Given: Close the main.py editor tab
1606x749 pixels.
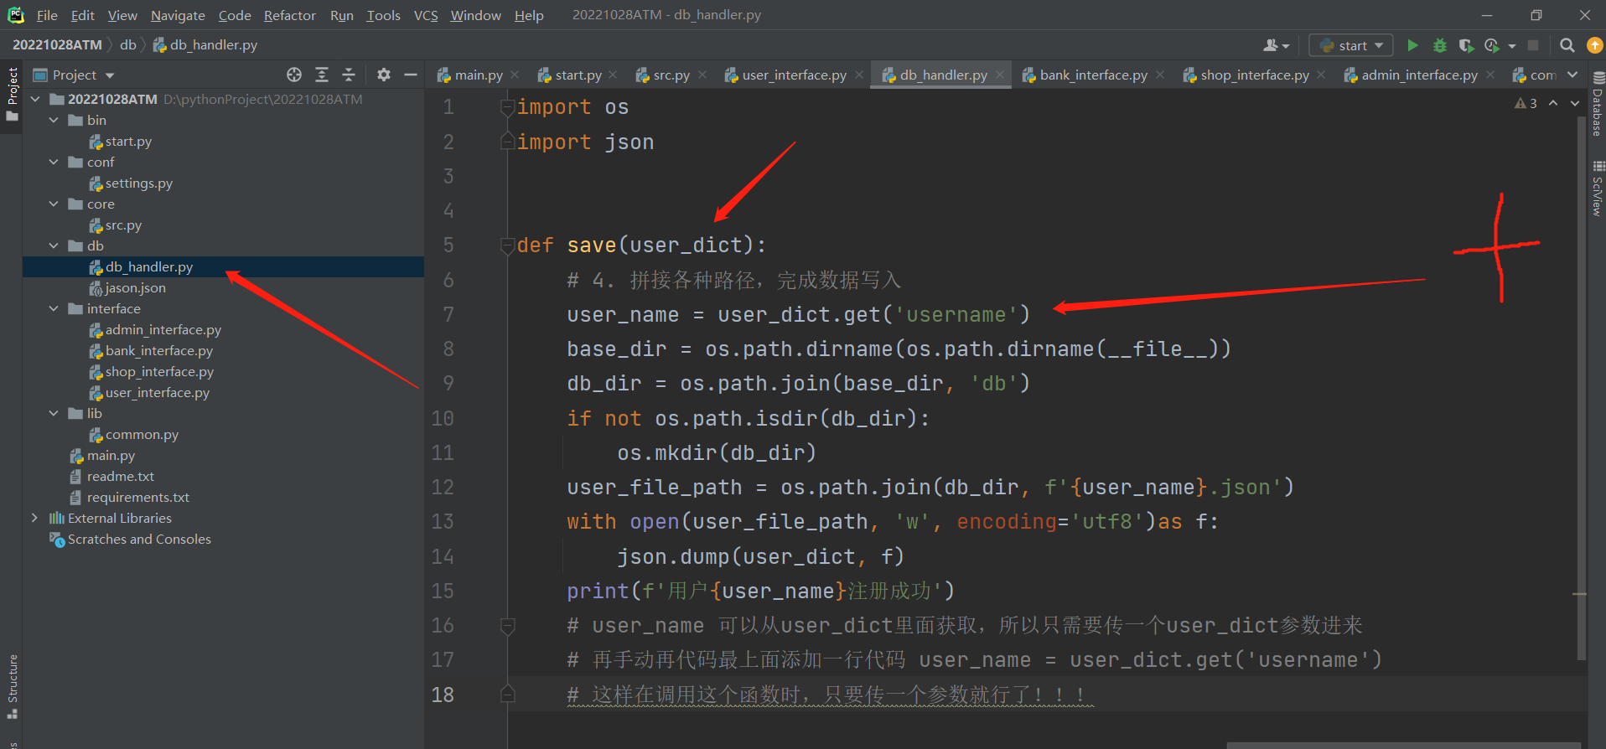Looking at the screenshot, I should tap(515, 75).
